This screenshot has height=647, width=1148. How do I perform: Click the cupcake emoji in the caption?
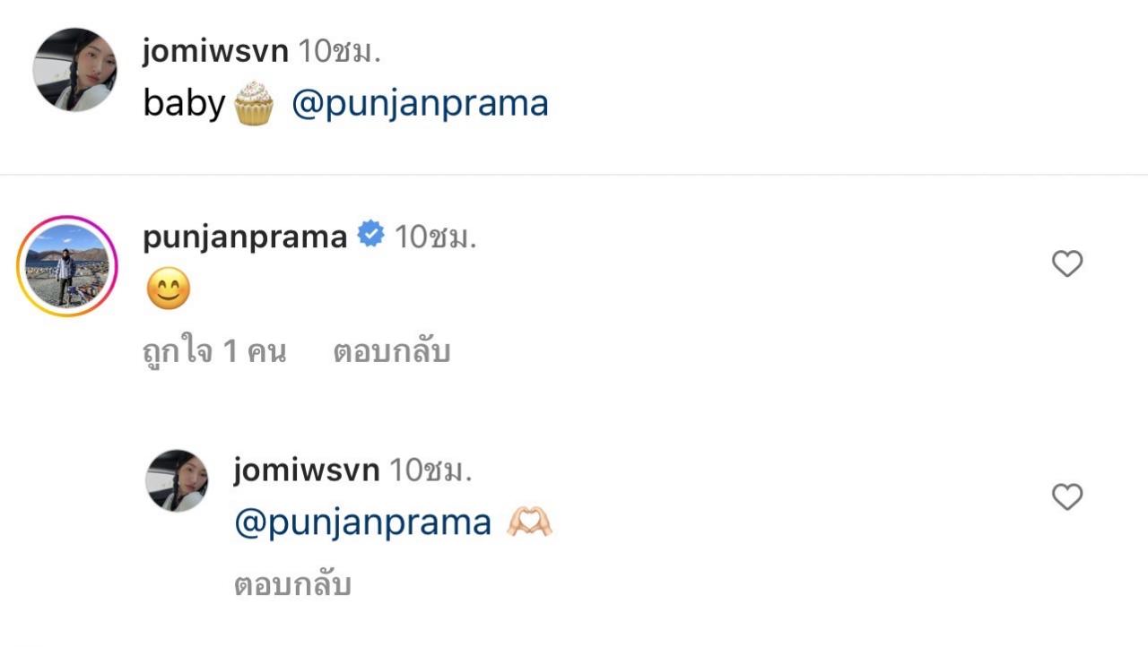(x=253, y=104)
